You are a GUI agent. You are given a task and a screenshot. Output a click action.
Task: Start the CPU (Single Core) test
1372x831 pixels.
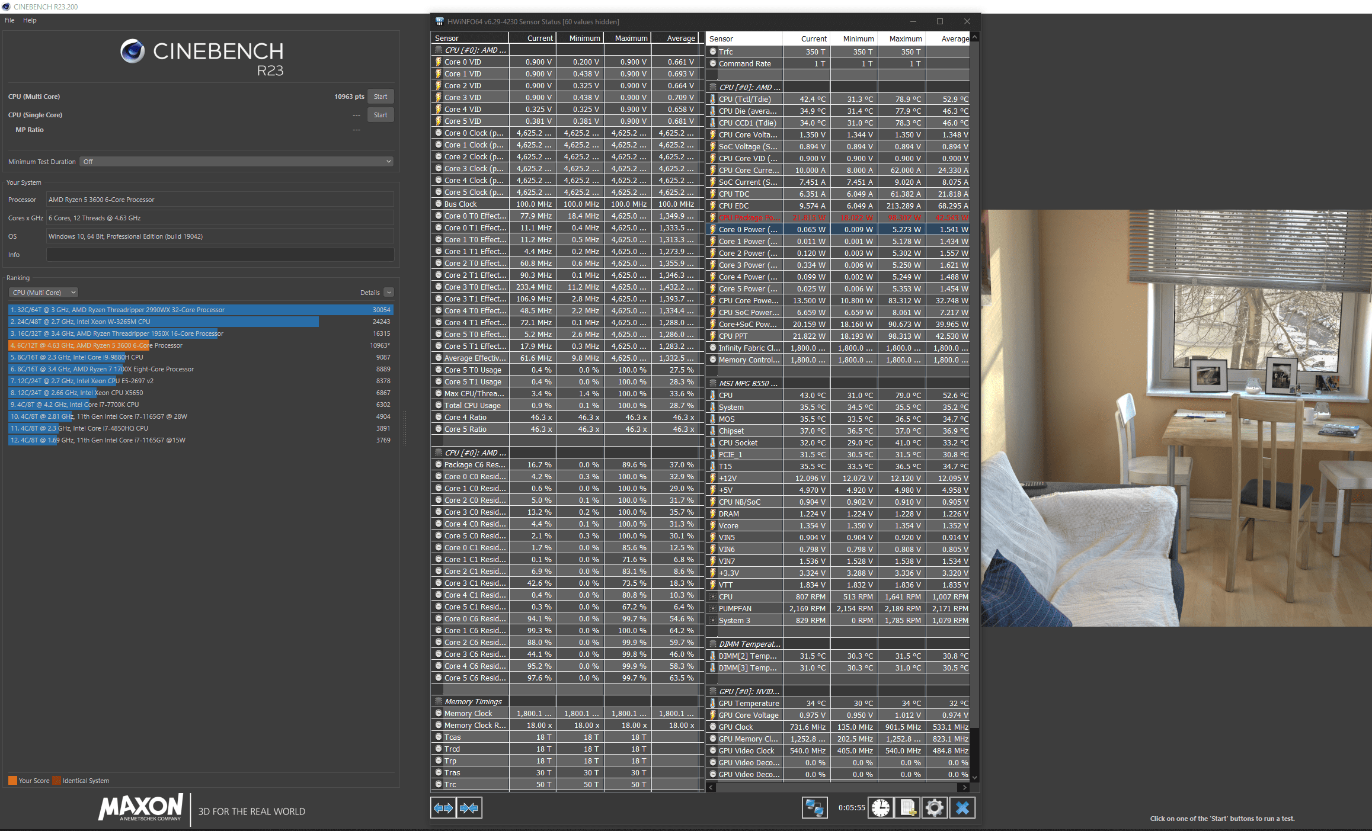380,115
